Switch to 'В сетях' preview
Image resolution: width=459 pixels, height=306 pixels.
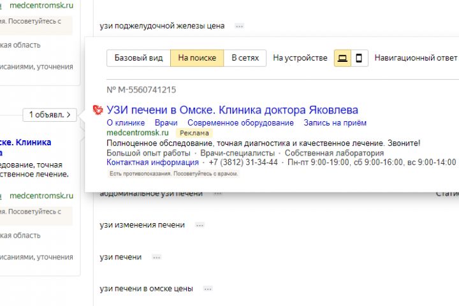click(x=245, y=58)
